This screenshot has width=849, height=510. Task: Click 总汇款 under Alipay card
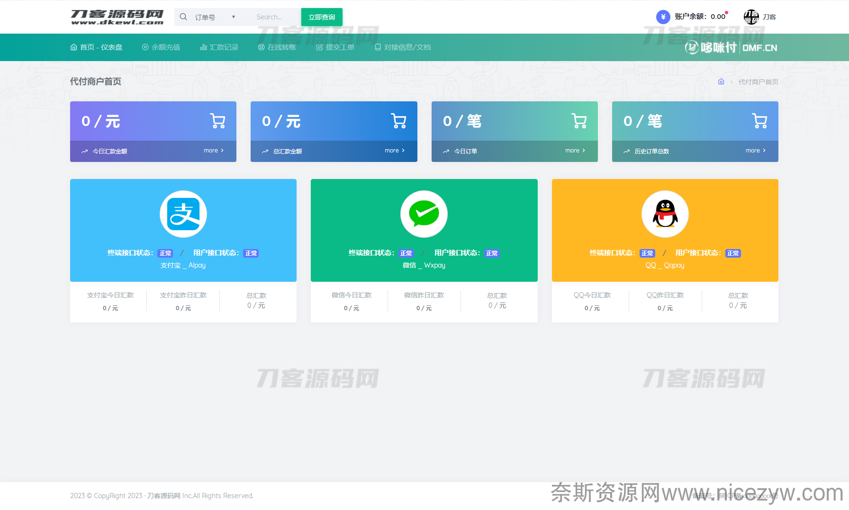click(x=256, y=300)
